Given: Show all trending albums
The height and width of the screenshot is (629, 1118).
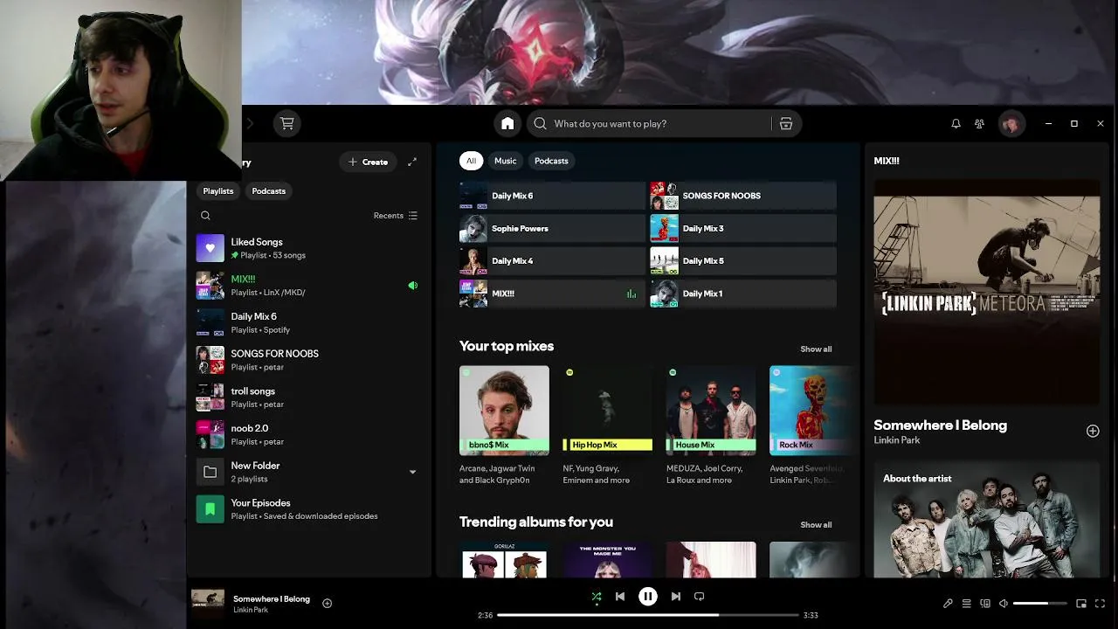Looking at the screenshot, I should (x=816, y=525).
